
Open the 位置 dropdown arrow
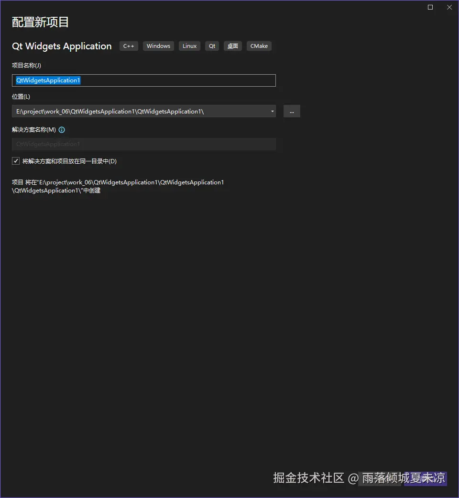coord(272,112)
